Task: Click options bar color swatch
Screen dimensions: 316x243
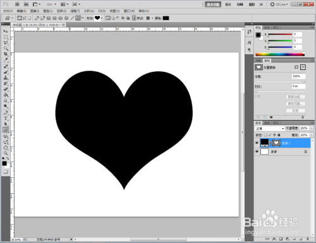Action: click(166, 18)
